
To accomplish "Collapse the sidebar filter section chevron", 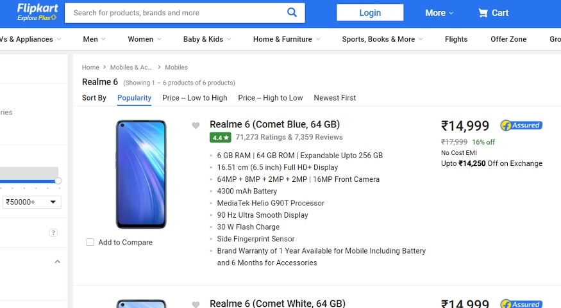I will pos(57,261).
